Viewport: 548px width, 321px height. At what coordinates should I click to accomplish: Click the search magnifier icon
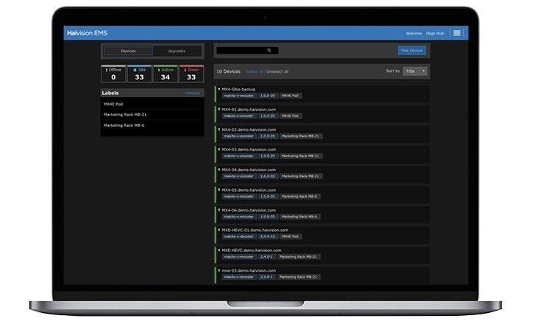[269, 51]
